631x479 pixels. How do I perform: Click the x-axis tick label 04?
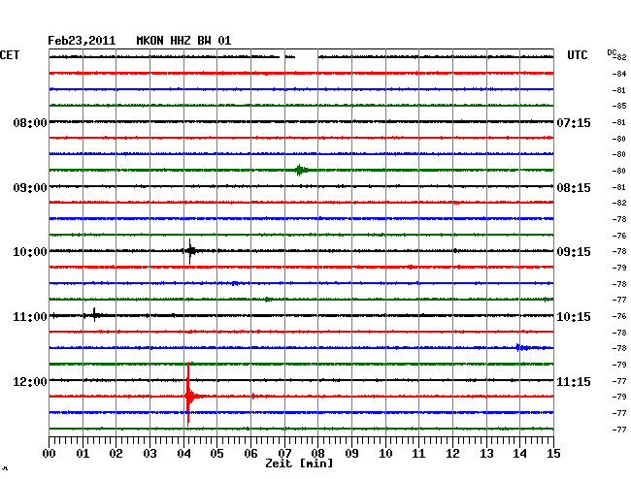pos(183,453)
